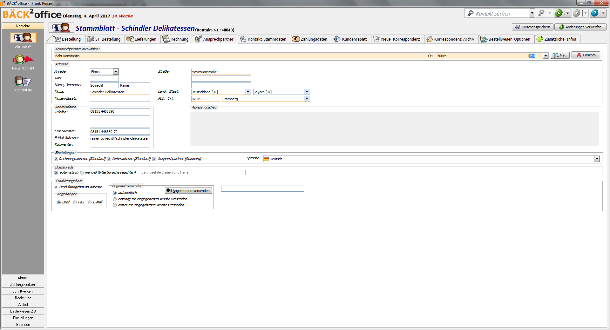Viewport: 610px width, 330px height.
Task: Click the green back navigation arrow
Action: point(559,13)
